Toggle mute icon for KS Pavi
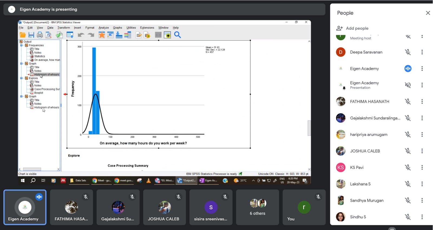433x230 pixels. pyautogui.click(x=408, y=168)
